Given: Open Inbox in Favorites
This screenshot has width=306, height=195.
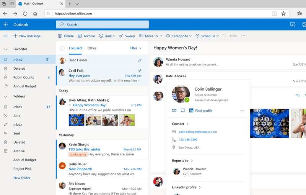Looking at the screenshot, I should [x=28, y=60].
